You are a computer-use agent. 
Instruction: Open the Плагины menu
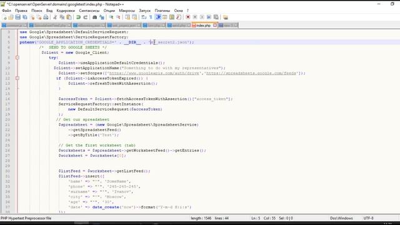click(x=162, y=11)
